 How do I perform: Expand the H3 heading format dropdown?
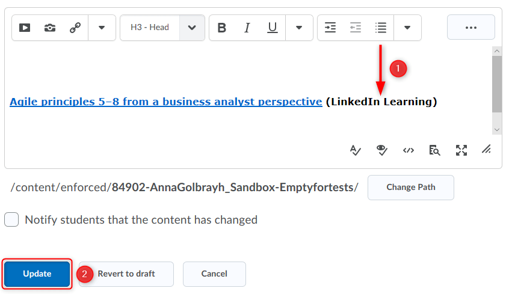pos(192,28)
